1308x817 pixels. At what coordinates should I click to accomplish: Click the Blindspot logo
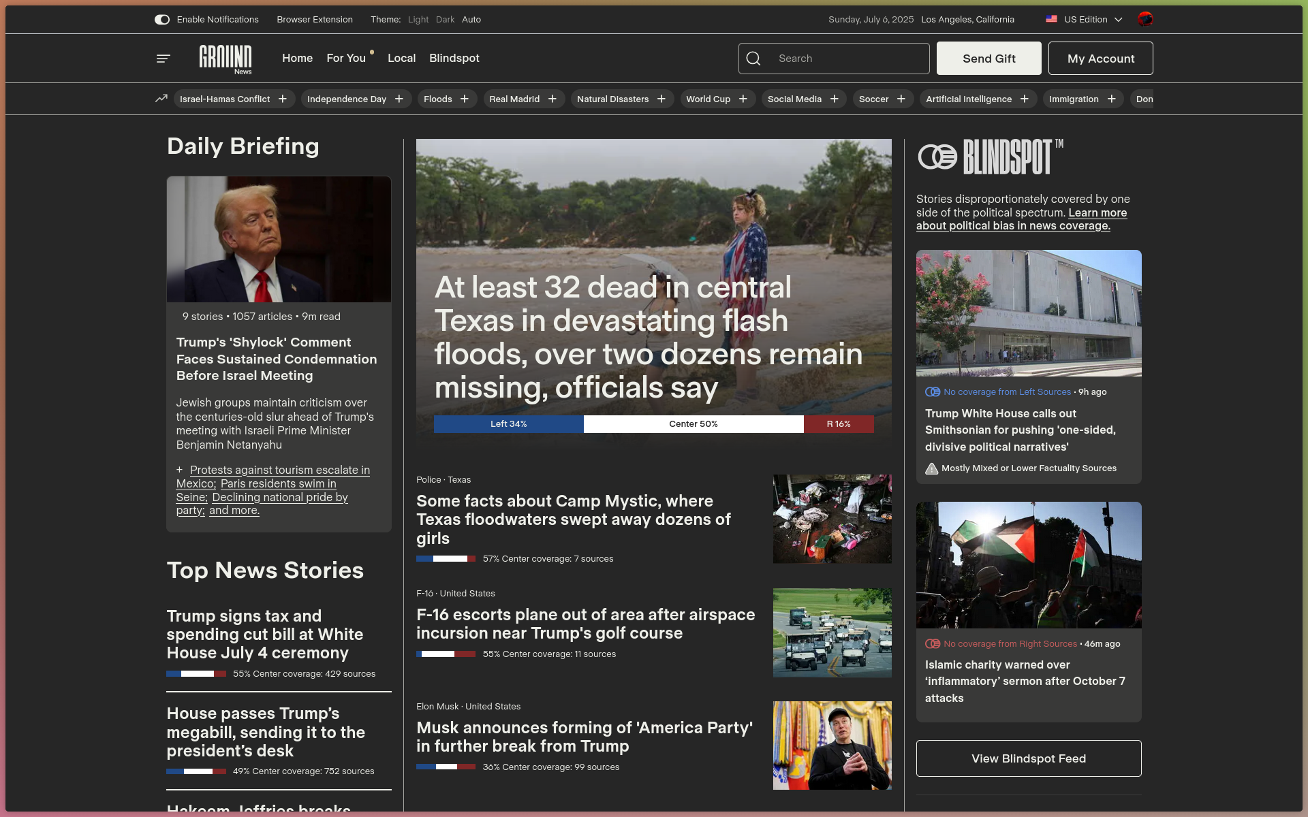991,157
